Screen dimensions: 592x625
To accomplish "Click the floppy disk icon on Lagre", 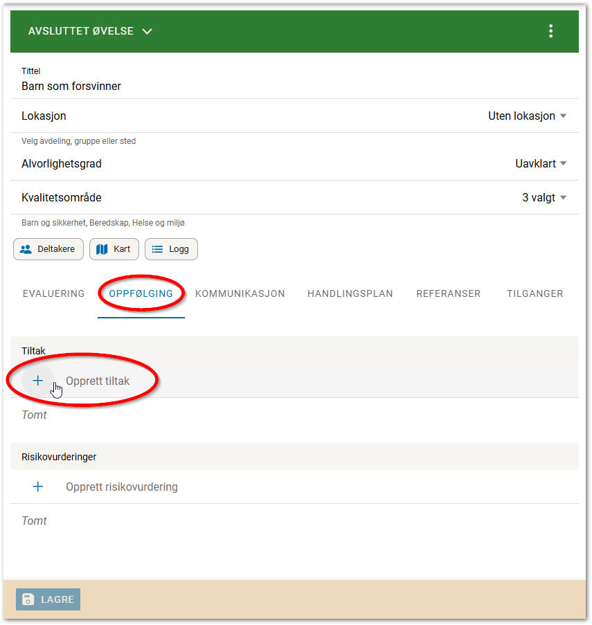I will (28, 599).
